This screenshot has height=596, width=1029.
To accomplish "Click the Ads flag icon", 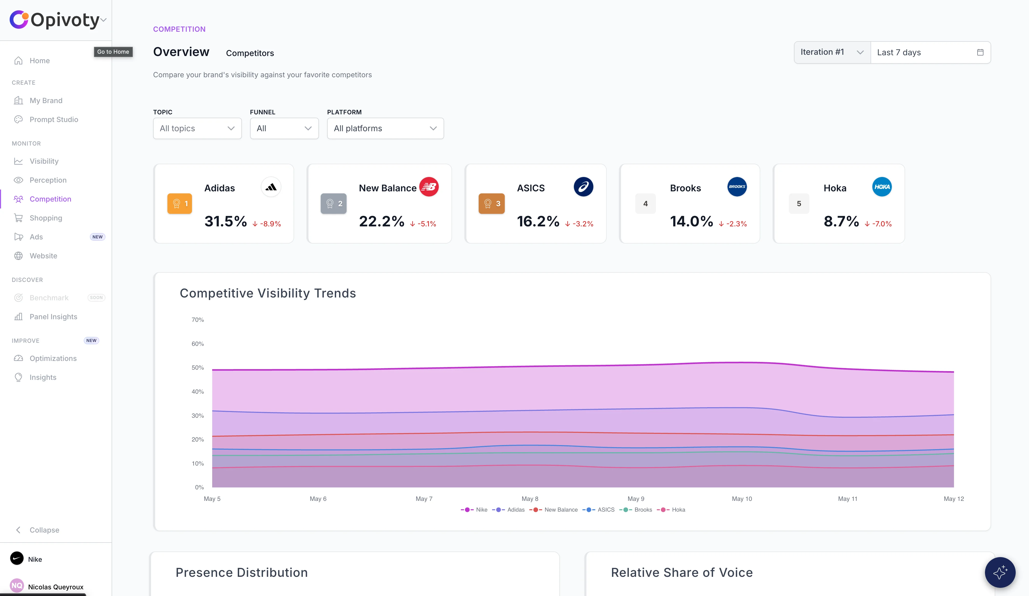I will point(18,237).
